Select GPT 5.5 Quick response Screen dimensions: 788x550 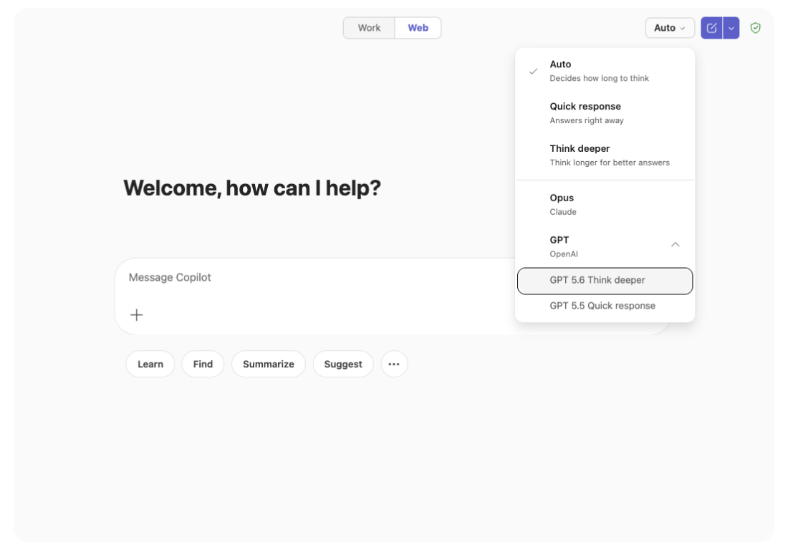click(605, 306)
